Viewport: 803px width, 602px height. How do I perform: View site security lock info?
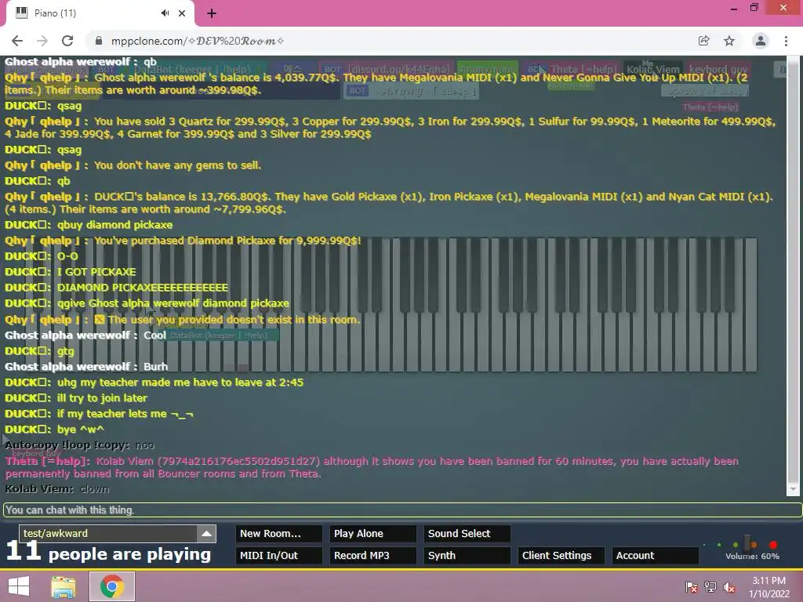point(99,41)
